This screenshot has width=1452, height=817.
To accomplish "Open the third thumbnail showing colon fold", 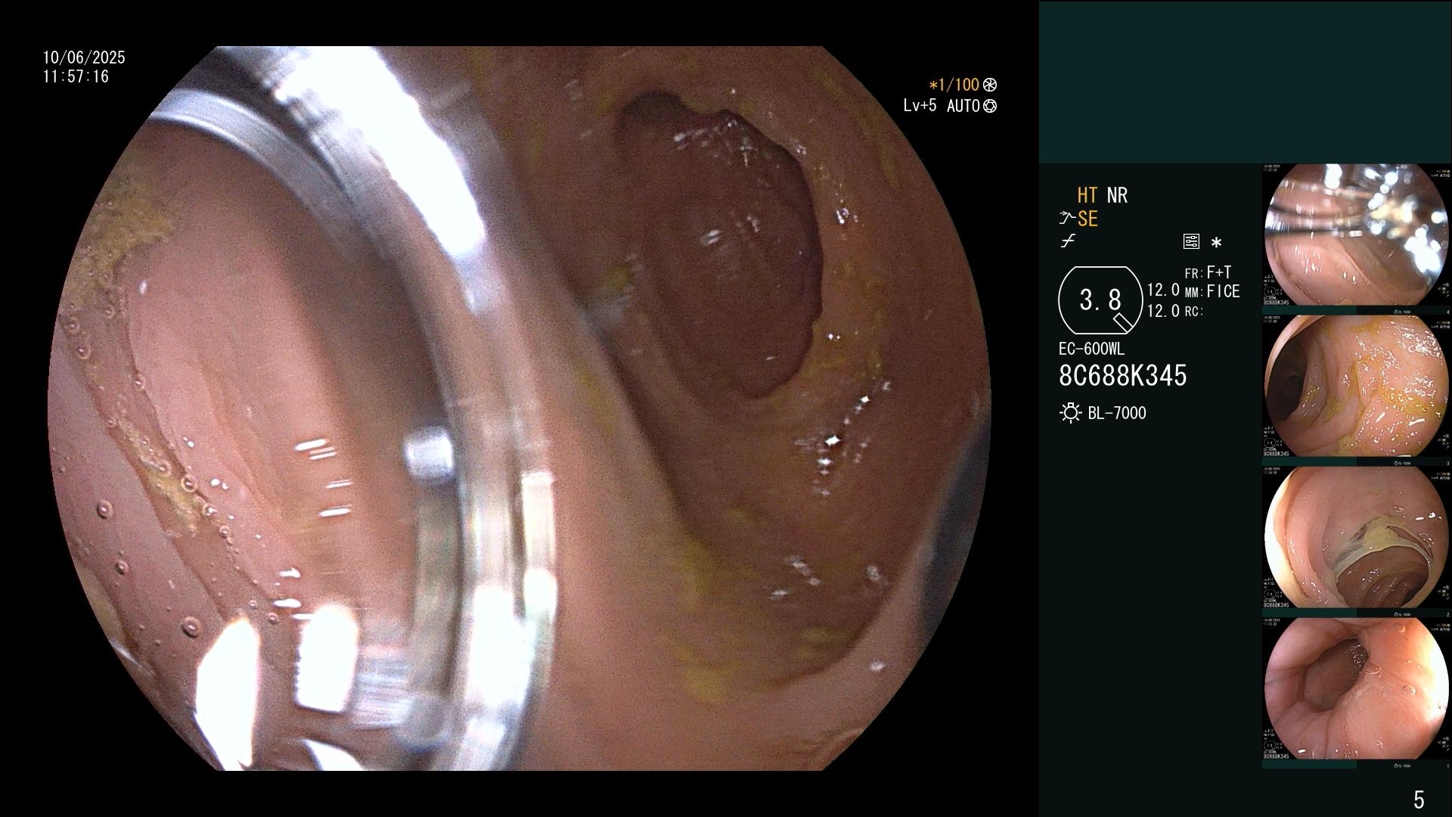I will (1357, 538).
